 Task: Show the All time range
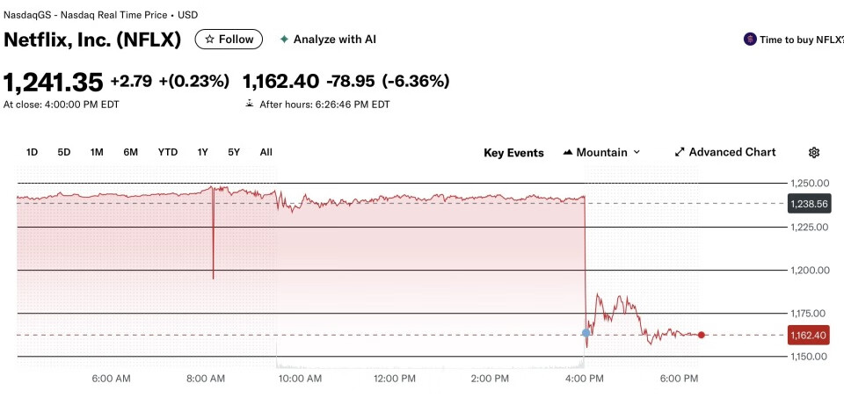pos(266,152)
